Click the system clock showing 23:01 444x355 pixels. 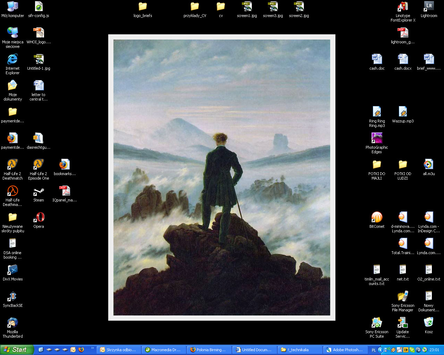pos(434,350)
